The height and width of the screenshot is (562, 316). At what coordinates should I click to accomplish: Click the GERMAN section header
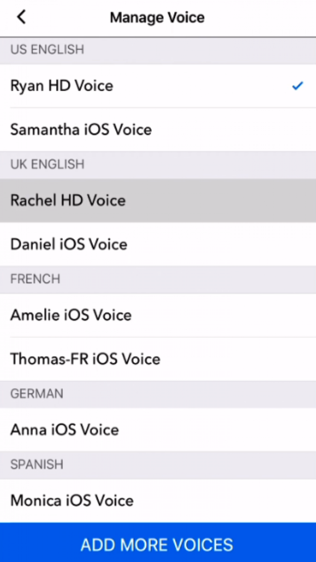click(x=35, y=393)
